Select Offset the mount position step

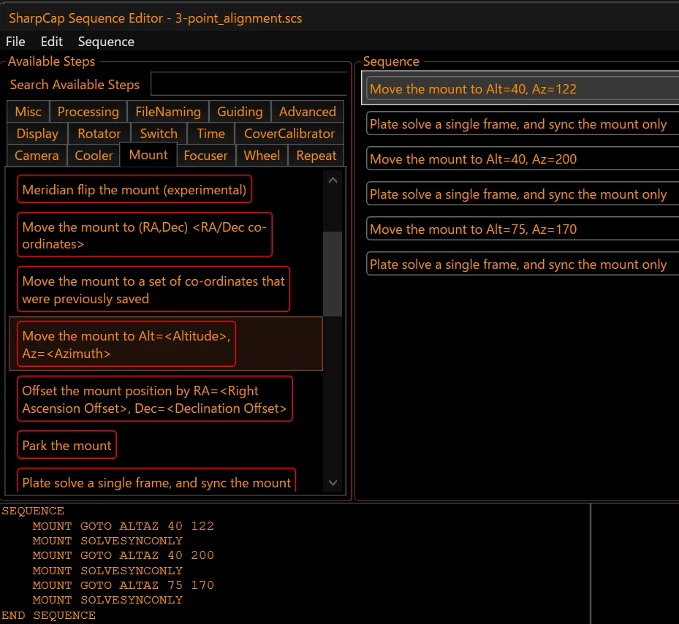[x=154, y=400]
